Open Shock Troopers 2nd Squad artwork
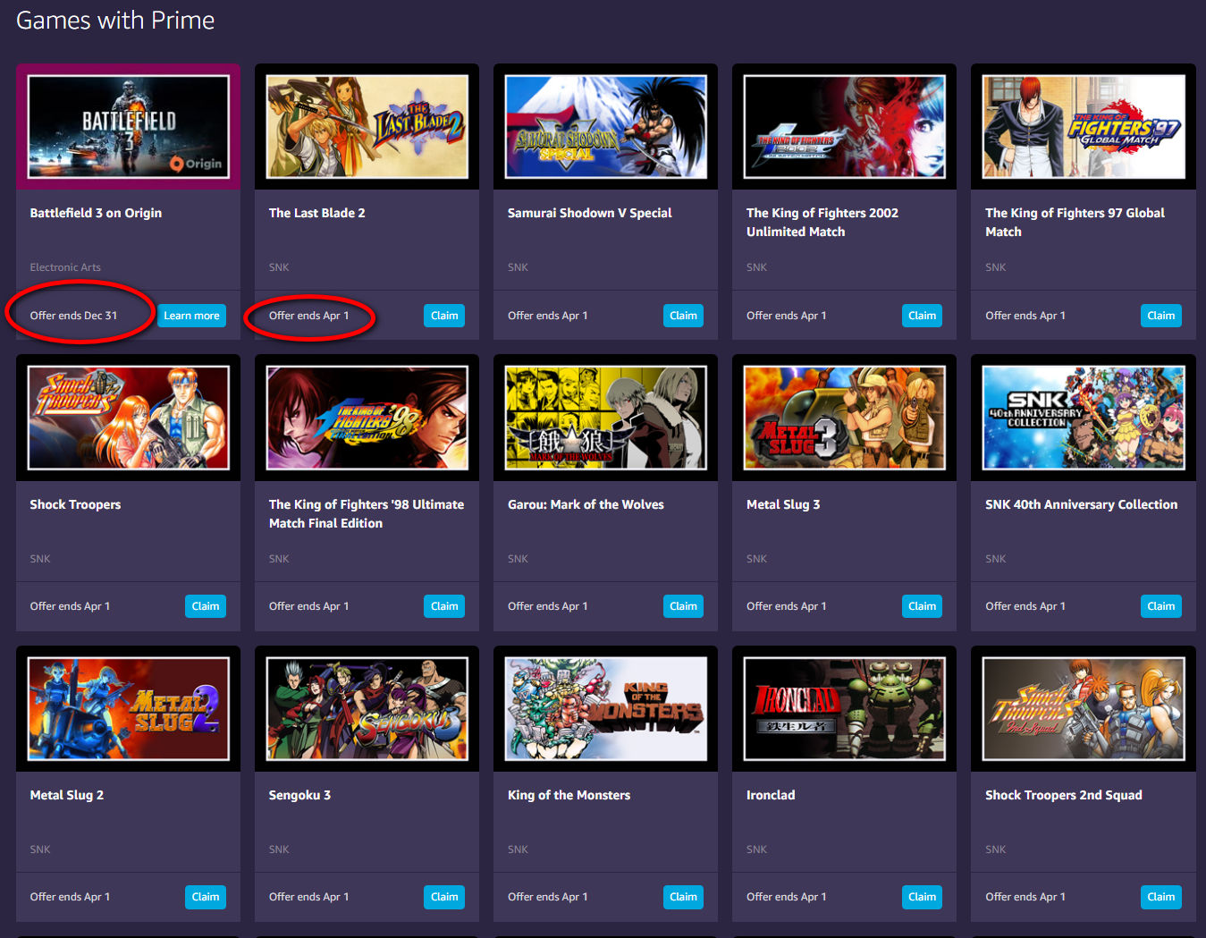1206x938 pixels. 1084,708
